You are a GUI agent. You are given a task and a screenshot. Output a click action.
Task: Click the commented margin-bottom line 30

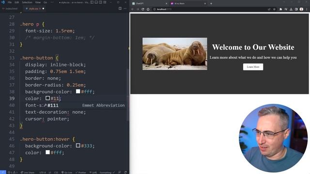pos(60,38)
